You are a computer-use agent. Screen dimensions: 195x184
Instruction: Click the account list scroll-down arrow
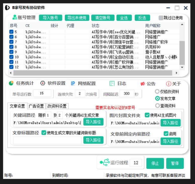pos(182,67)
